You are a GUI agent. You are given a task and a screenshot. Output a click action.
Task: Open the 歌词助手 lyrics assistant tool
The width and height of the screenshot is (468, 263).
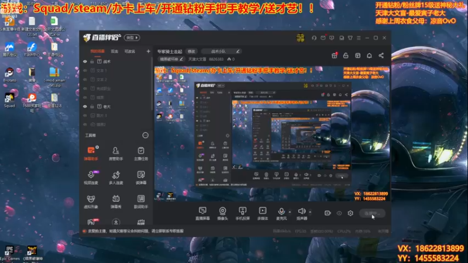[141, 201]
